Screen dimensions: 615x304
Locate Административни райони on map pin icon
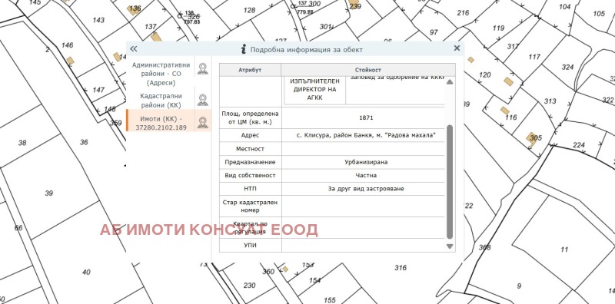point(202,68)
